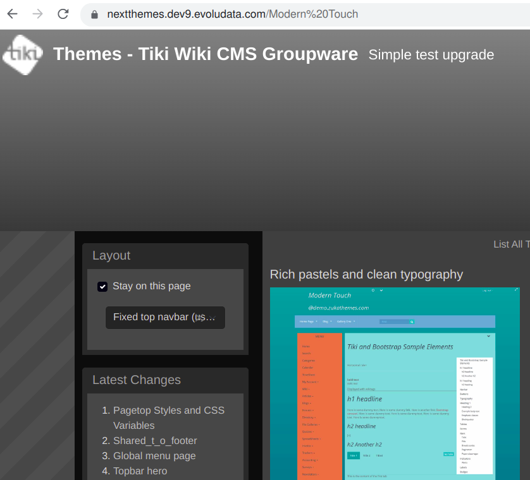This screenshot has width=530, height=480.
Task: Reload the page with refresh icon
Action: pos(63,14)
